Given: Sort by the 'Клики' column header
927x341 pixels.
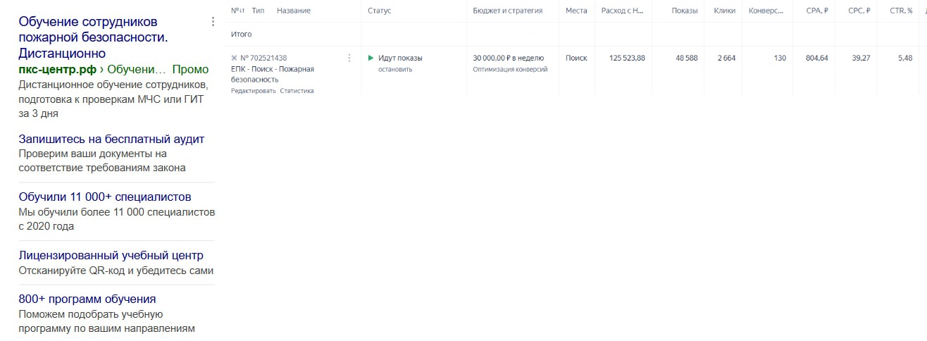Looking at the screenshot, I should pos(724,11).
